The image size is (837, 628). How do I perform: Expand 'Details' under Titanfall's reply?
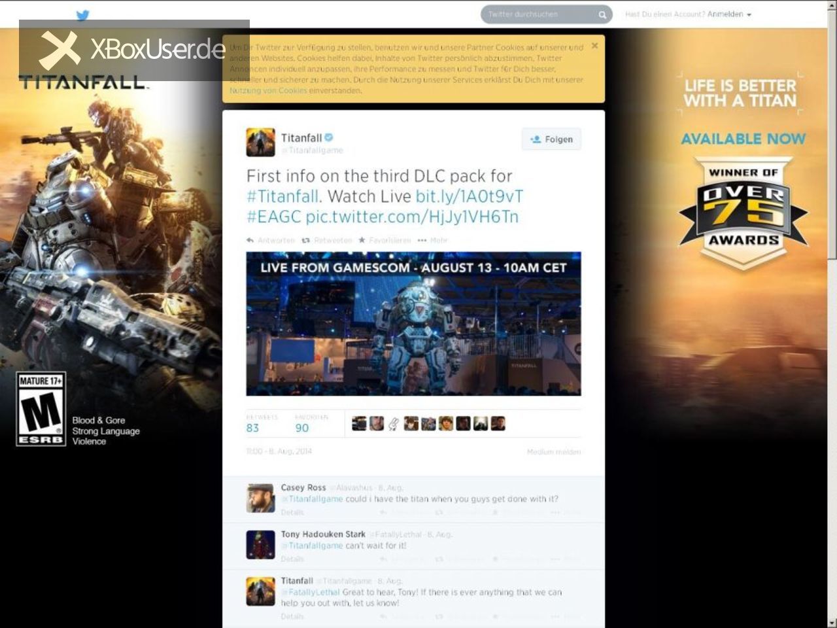(x=292, y=616)
